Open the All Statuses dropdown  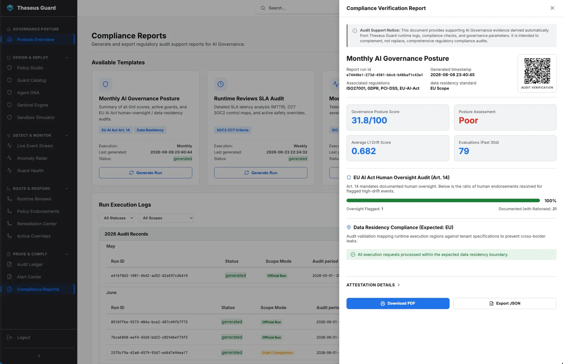(117, 218)
